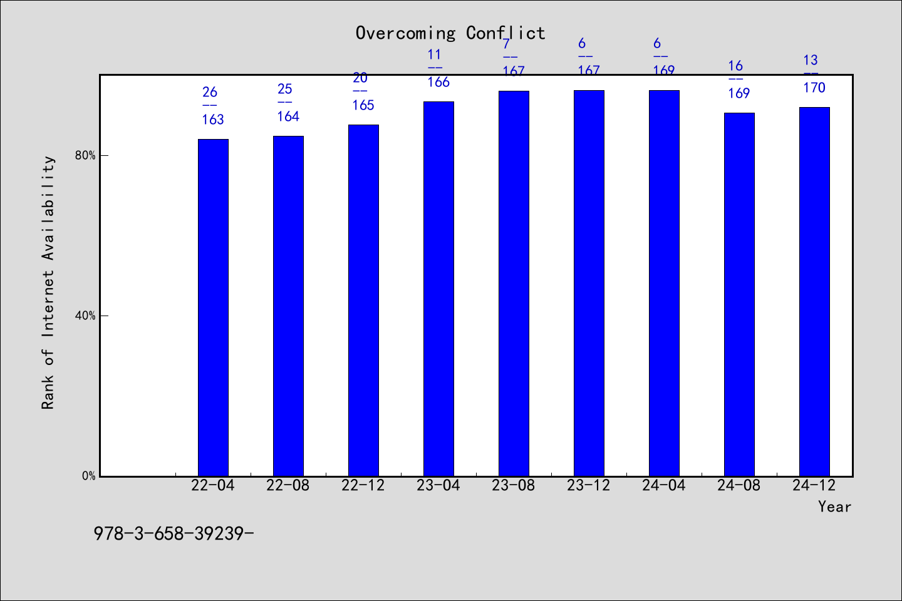
Task: Click data label '6 / 167' above 23-12
Action: tap(589, 57)
